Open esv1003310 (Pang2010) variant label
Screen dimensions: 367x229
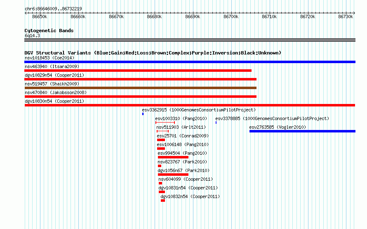181,118
